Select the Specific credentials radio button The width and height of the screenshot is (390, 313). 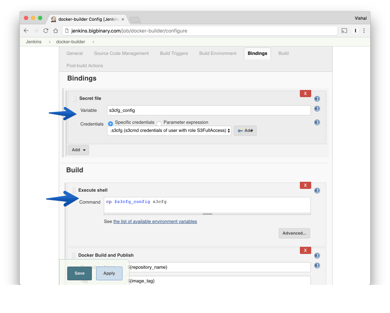(x=110, y=123)
